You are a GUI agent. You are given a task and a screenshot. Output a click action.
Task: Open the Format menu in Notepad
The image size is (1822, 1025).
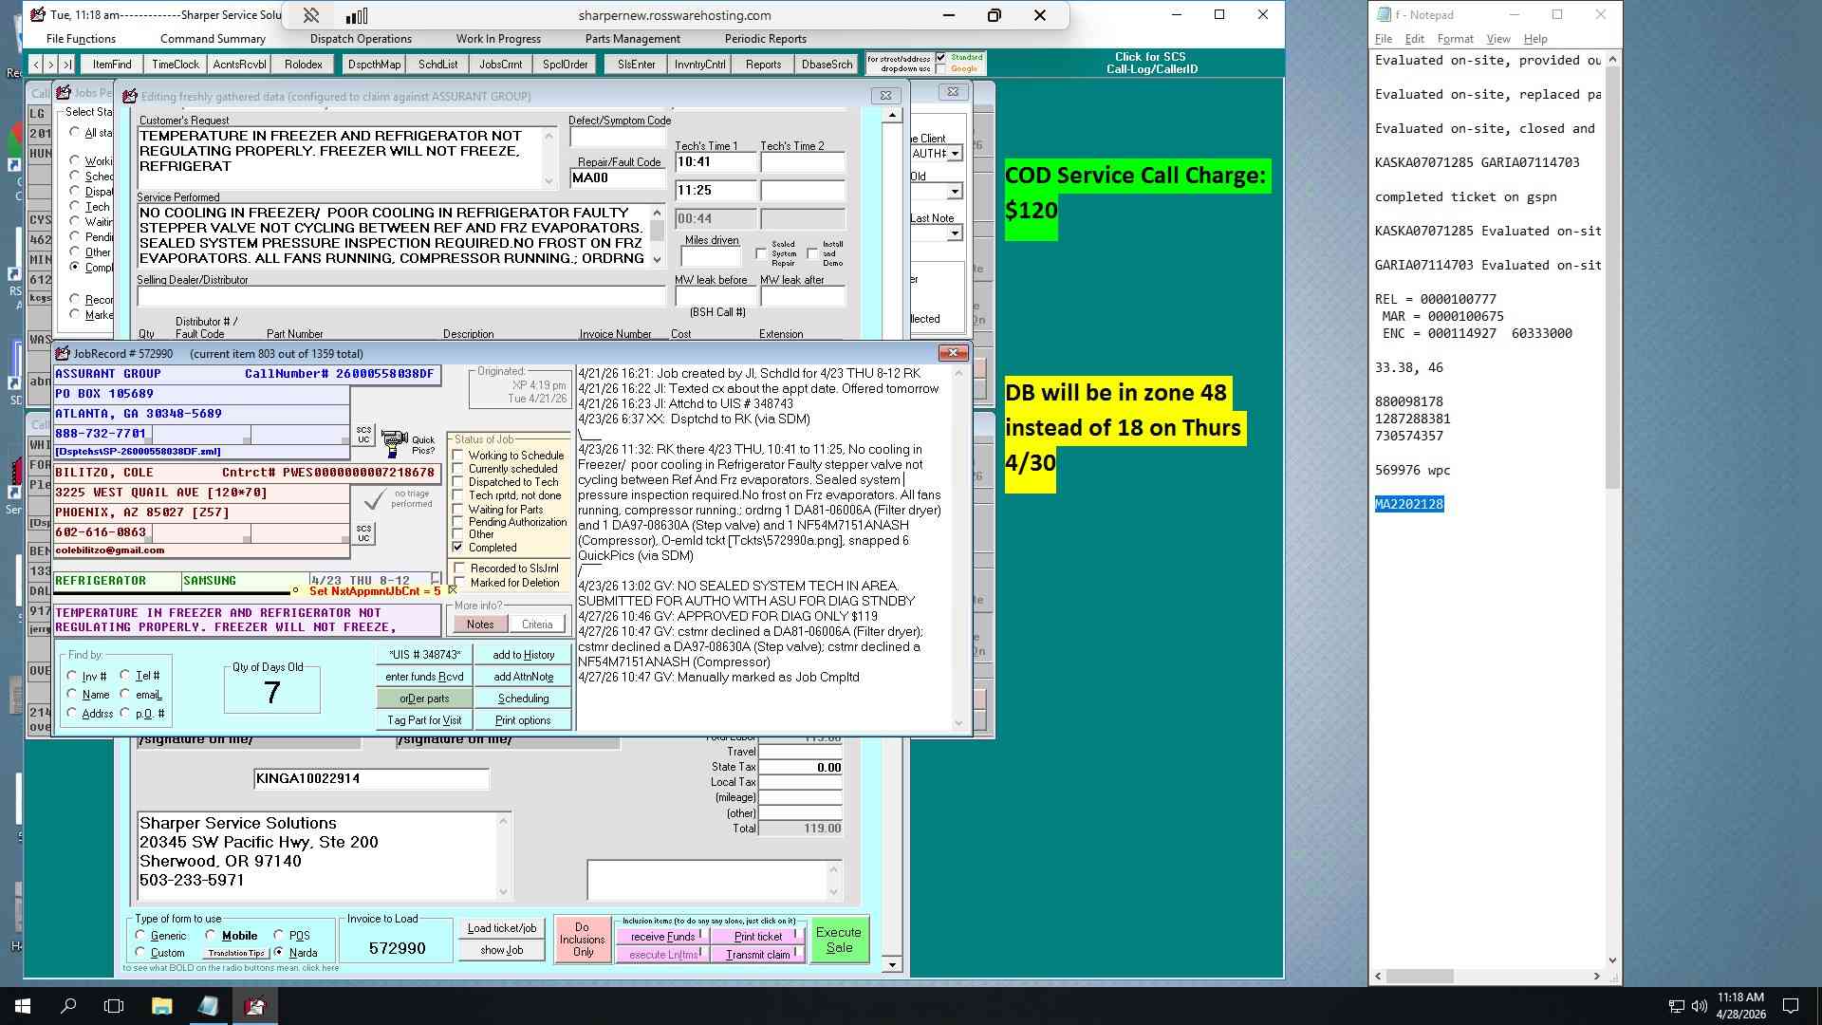(x=1455, y=39)
